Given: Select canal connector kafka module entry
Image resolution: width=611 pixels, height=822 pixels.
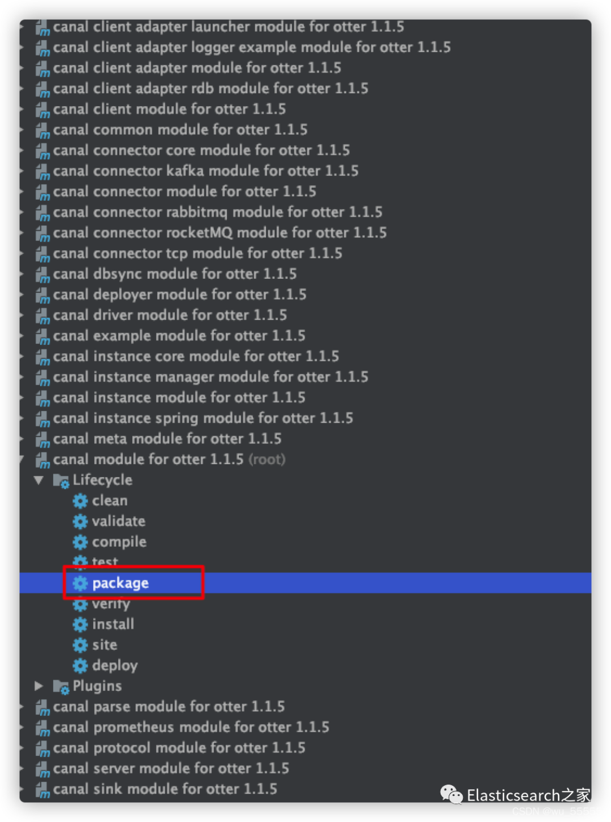Looking at the screenshot, I should (x=305, y=171).
